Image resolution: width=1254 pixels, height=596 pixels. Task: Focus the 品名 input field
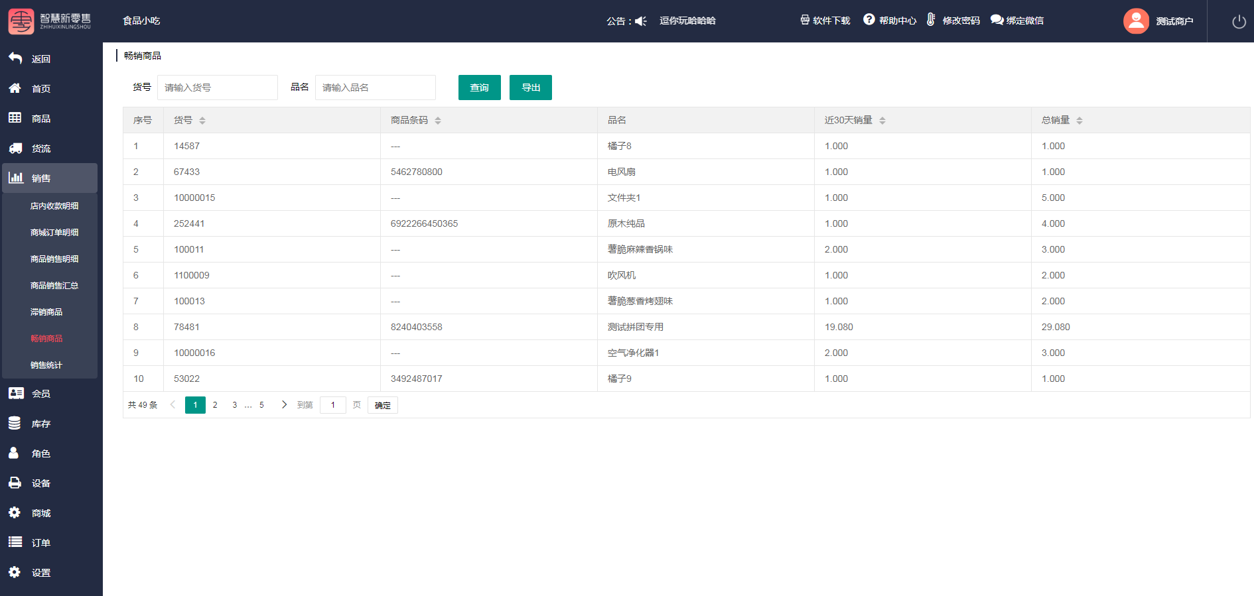[x=376, y=88]
